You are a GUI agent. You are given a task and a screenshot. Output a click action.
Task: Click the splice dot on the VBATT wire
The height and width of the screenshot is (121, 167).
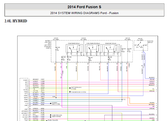tap(56, 98)
